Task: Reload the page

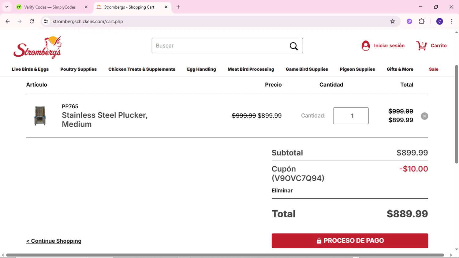Action: pyautogui.click(x=32, y=21)
